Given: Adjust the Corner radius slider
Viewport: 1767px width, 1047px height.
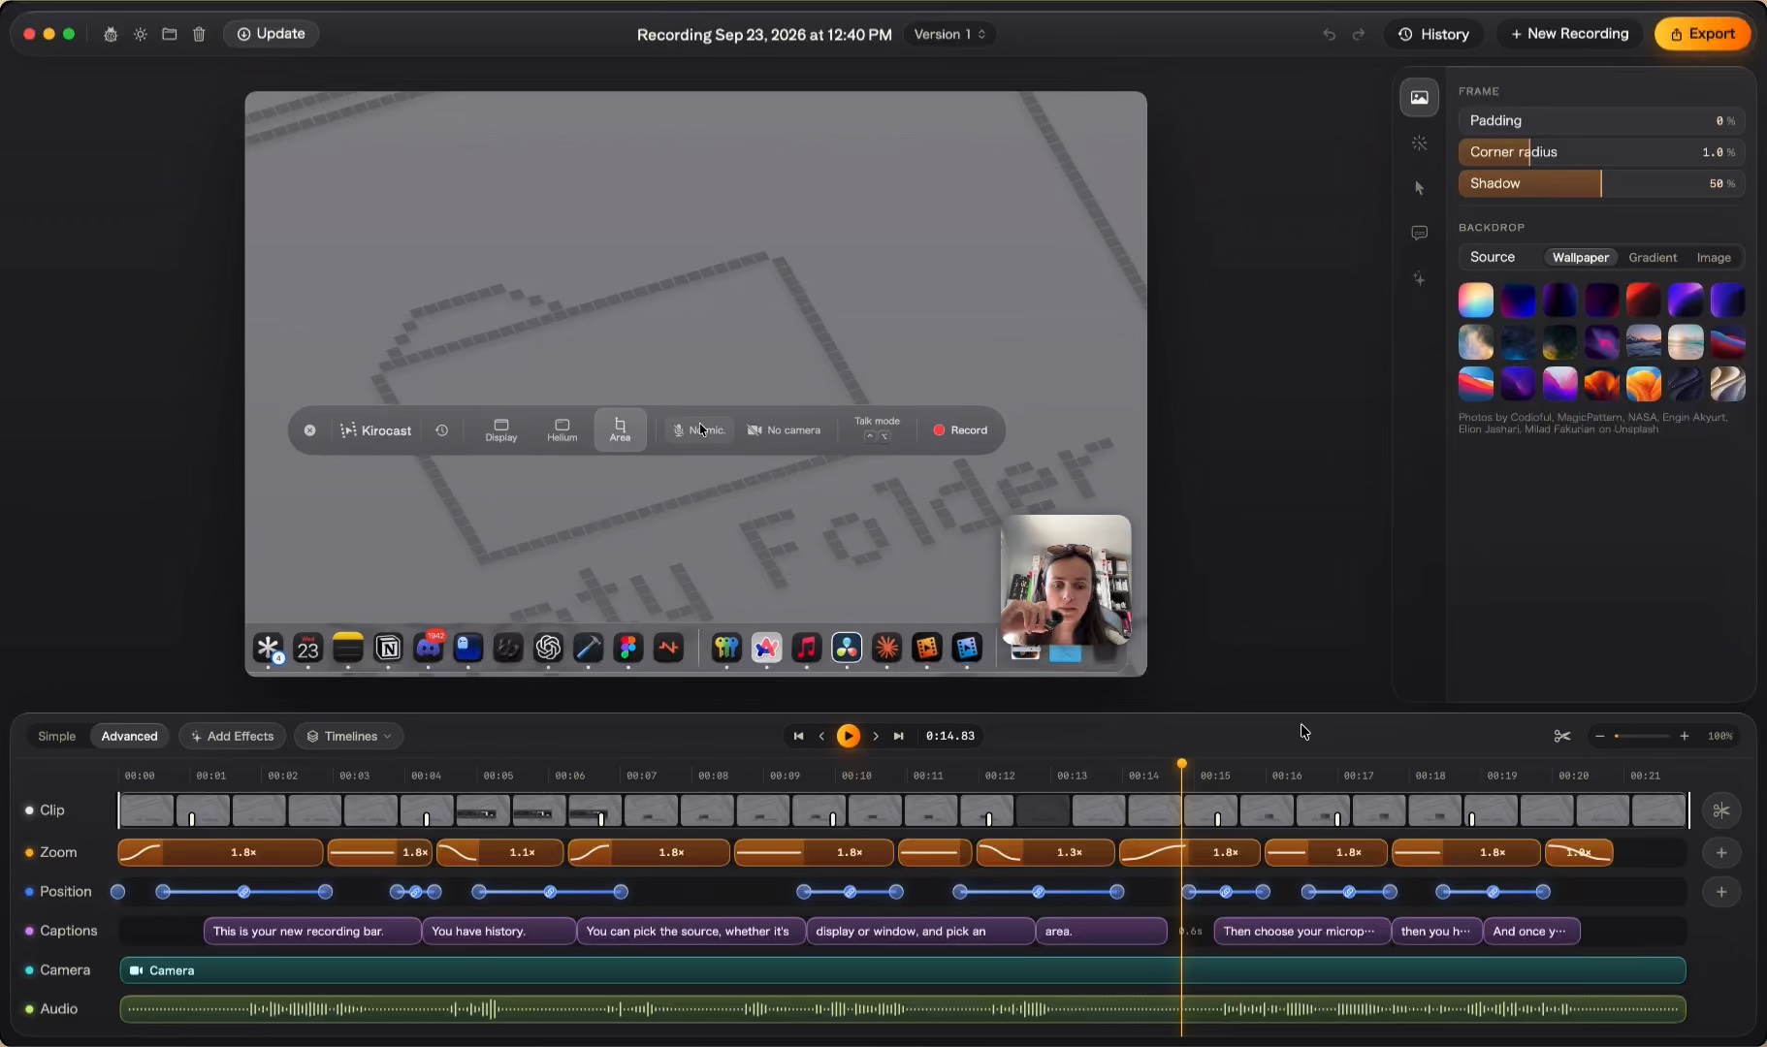Looking at the screenshot, I should (x=1601, y=152).
